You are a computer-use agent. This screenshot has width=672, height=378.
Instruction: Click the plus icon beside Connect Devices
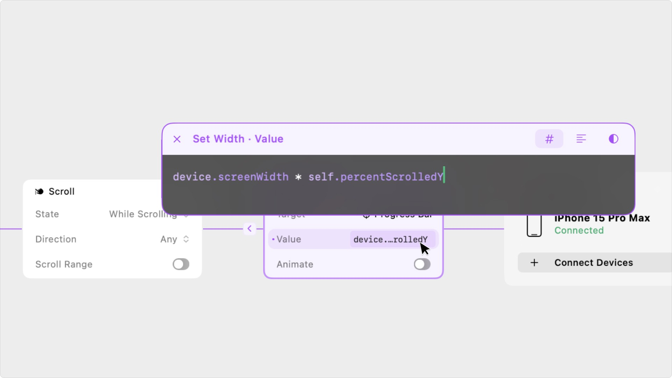tap(534, 262)
